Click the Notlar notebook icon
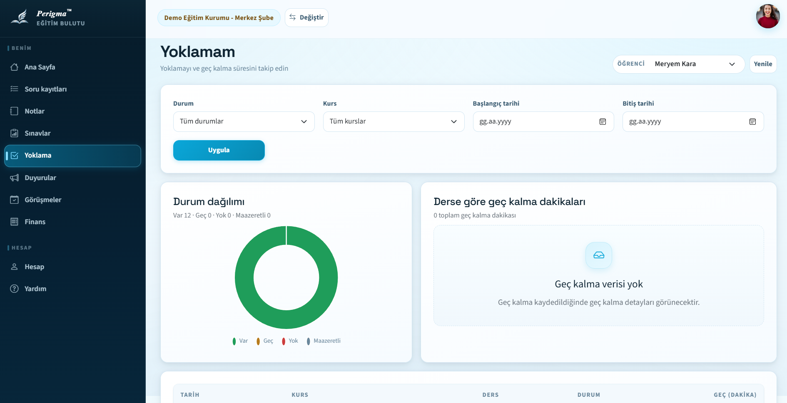 tap(15, 111)
